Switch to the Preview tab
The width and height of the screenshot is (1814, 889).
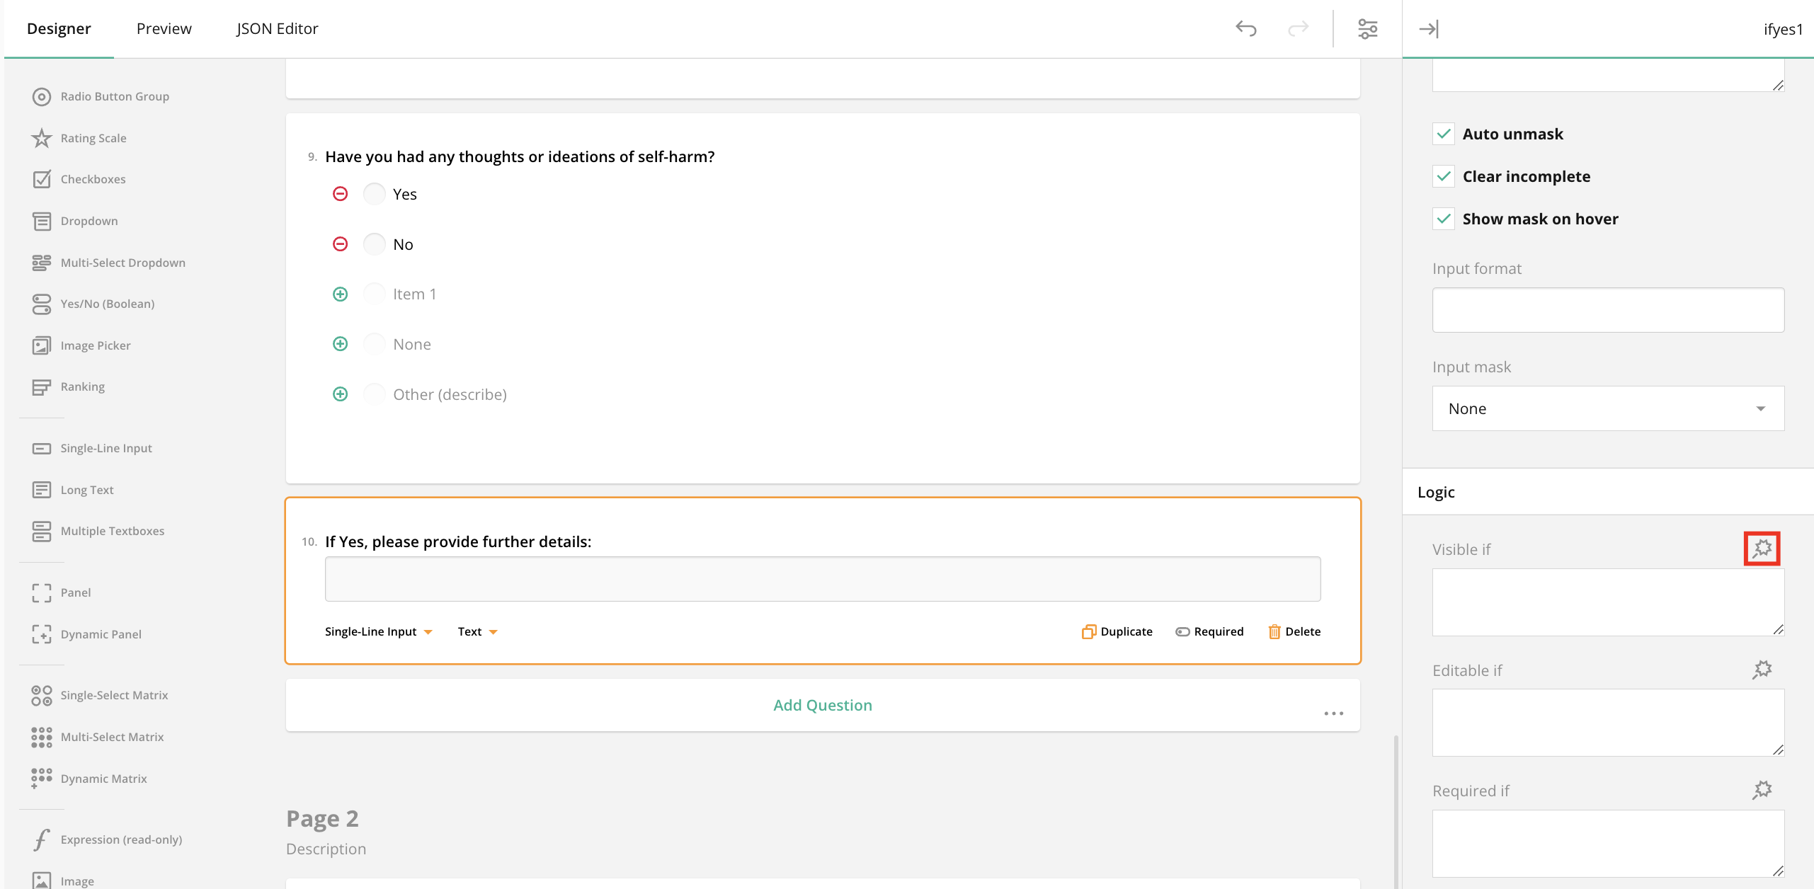tap(164, 29)
